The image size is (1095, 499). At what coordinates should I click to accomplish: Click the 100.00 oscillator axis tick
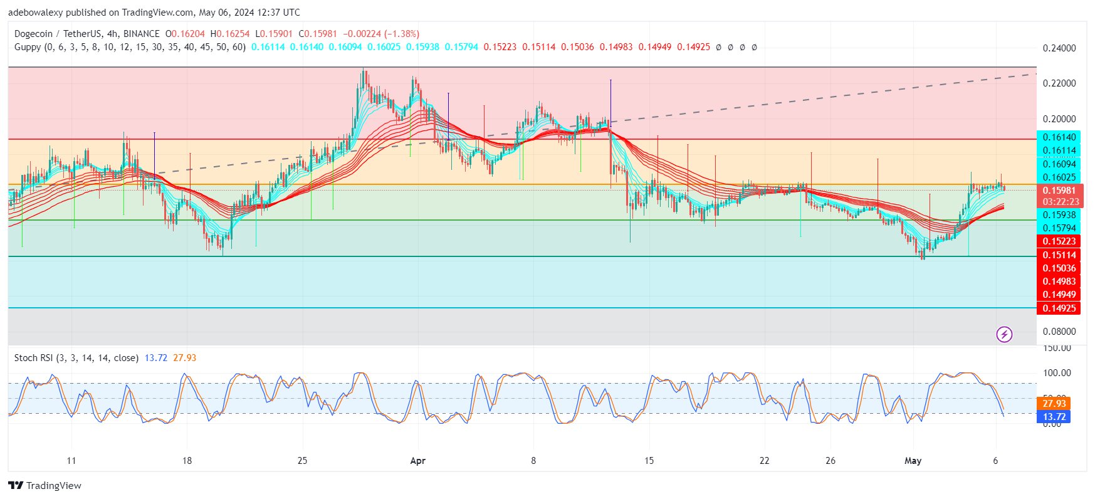click(x=1057, y=373)
